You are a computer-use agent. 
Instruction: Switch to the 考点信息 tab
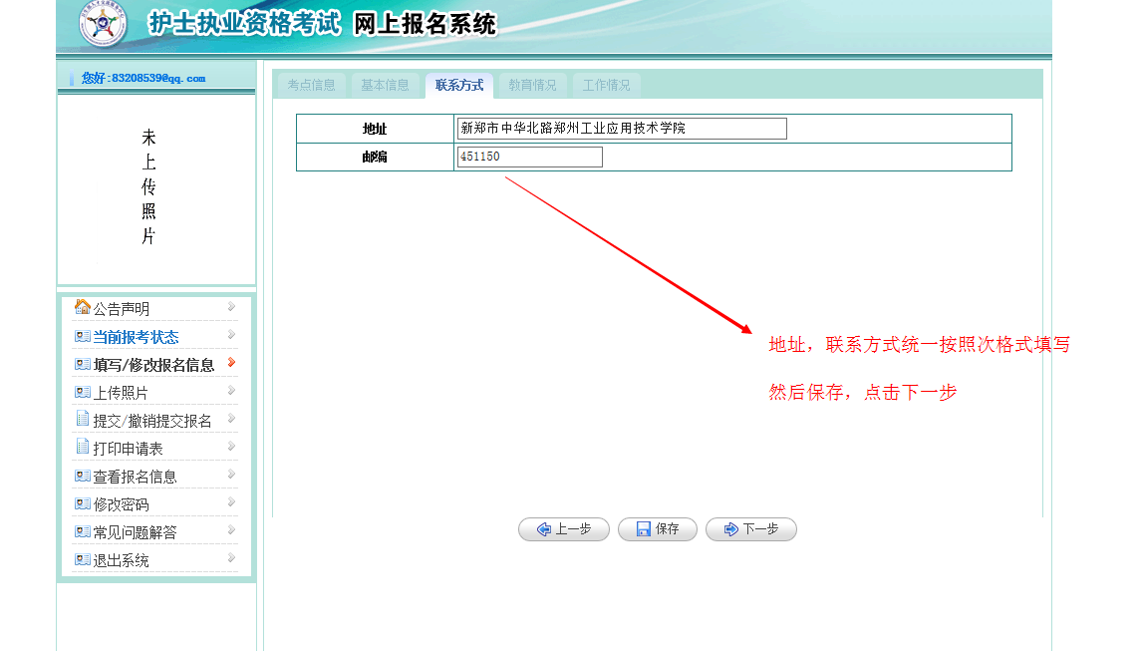312,86
